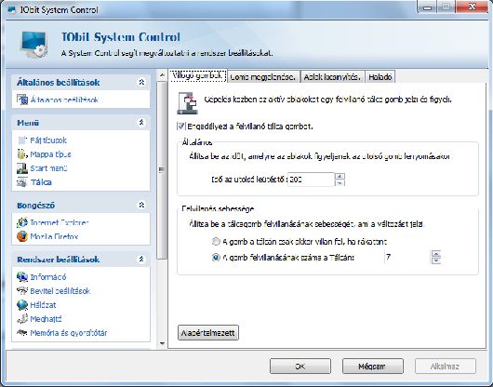Collapse the Menü section
The image size is (493, 387).
[x=141, y=122]
